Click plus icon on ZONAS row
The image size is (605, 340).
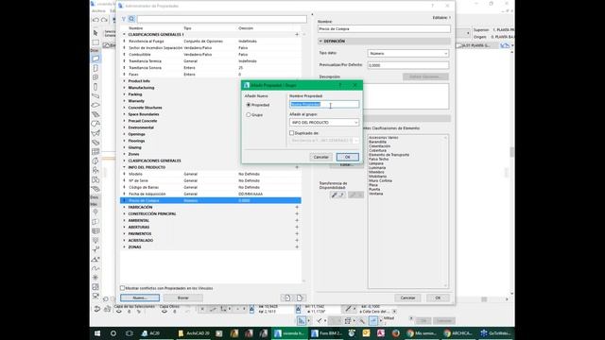tap(297, 247)
